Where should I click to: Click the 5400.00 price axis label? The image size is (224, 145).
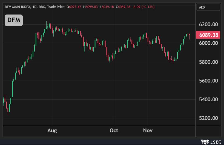click(x=209, y=99)
